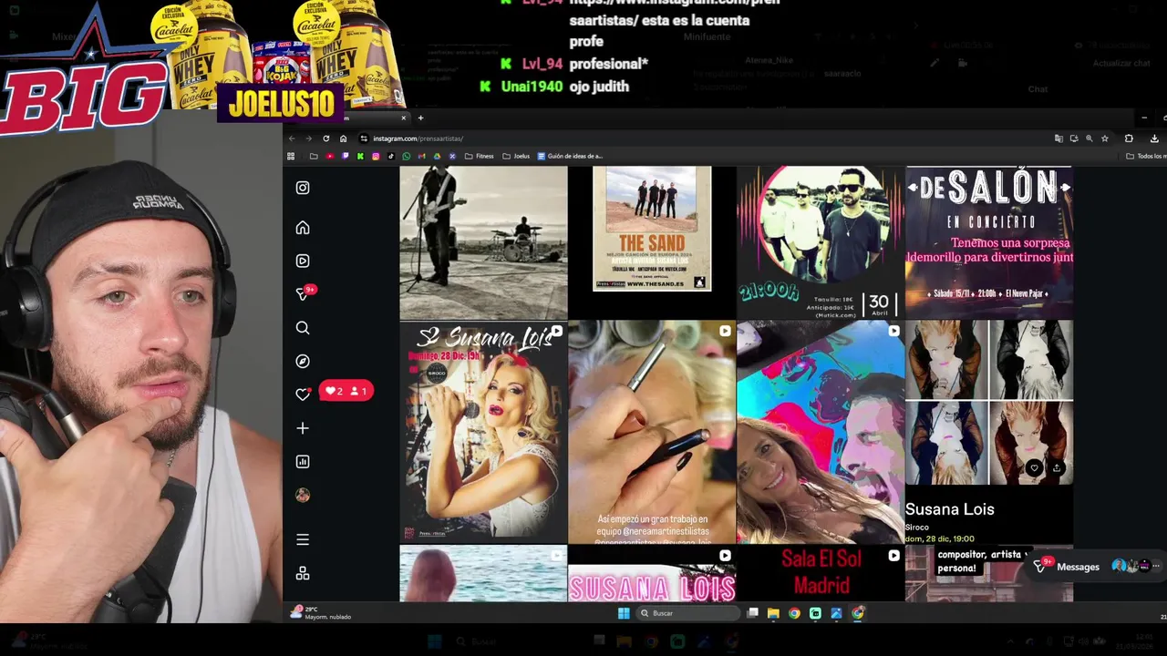Open the 21:00h 30 Abril concert post

821,241
